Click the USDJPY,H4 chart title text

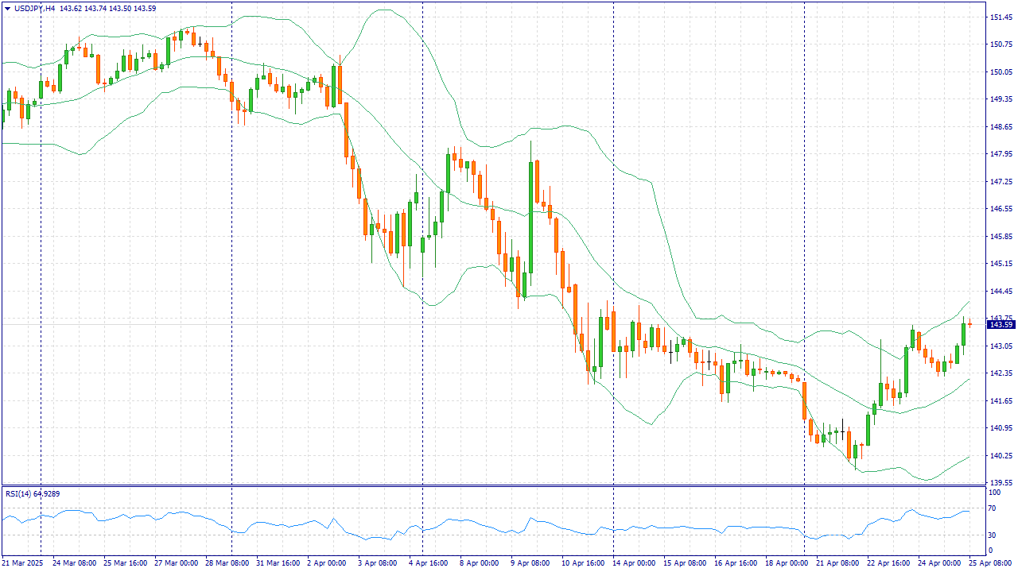(35, 8)
